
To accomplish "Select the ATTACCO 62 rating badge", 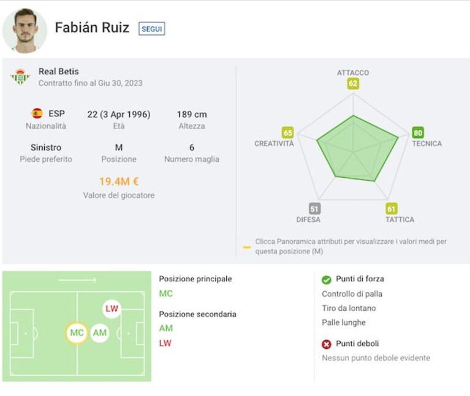I will [353, 83].
